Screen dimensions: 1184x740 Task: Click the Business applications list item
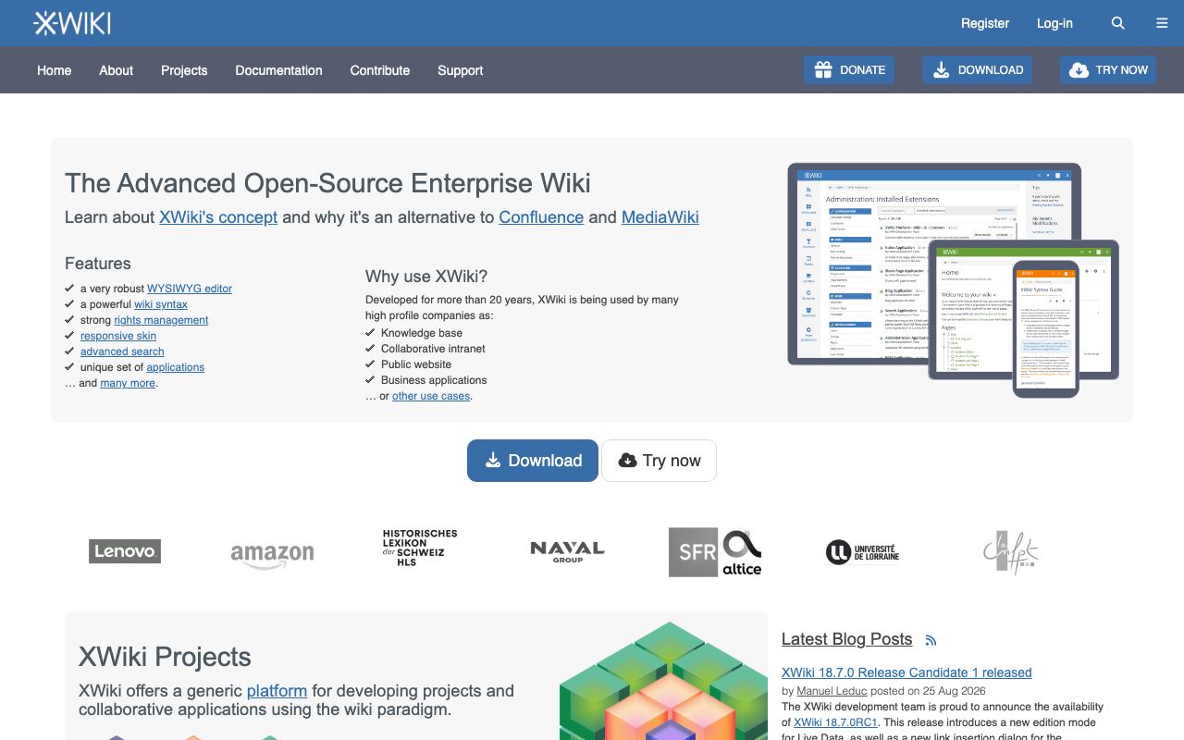pyautogui.click(x=434, y=380)
